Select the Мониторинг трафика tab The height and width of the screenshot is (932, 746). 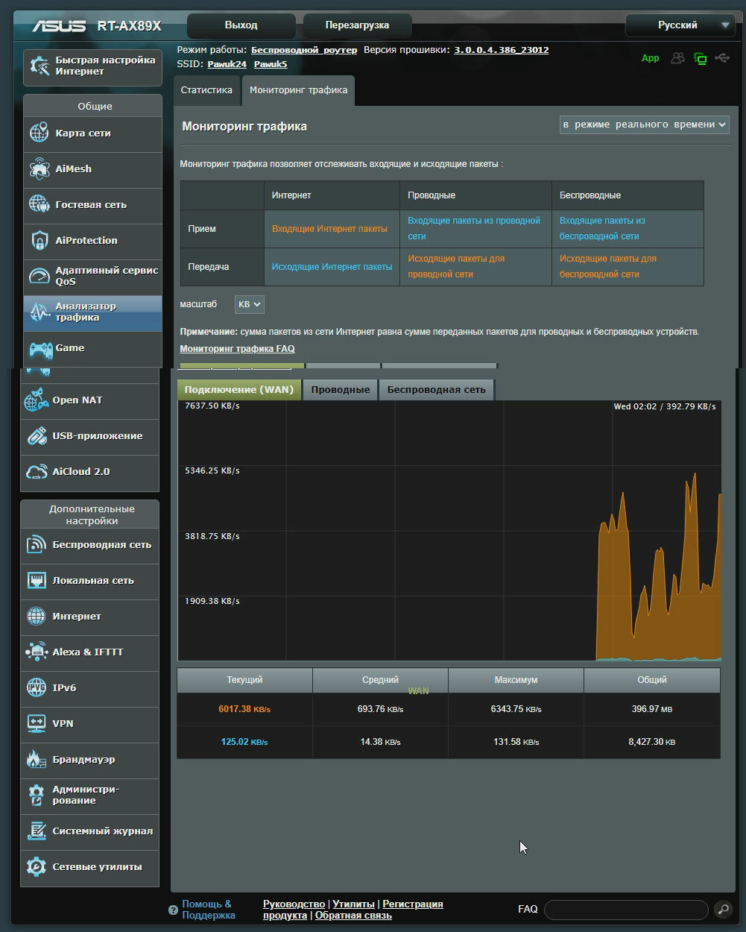[298, 90]
